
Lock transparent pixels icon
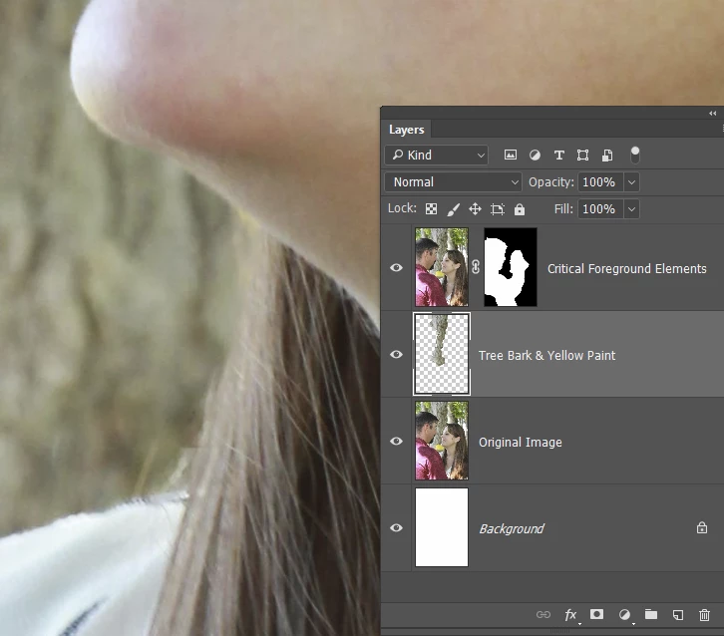pyautogui.click(x=431, y=209)
